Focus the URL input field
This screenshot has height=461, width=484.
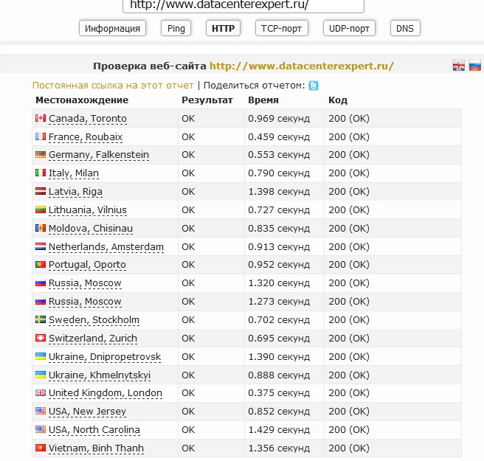(x=243, y=6)
